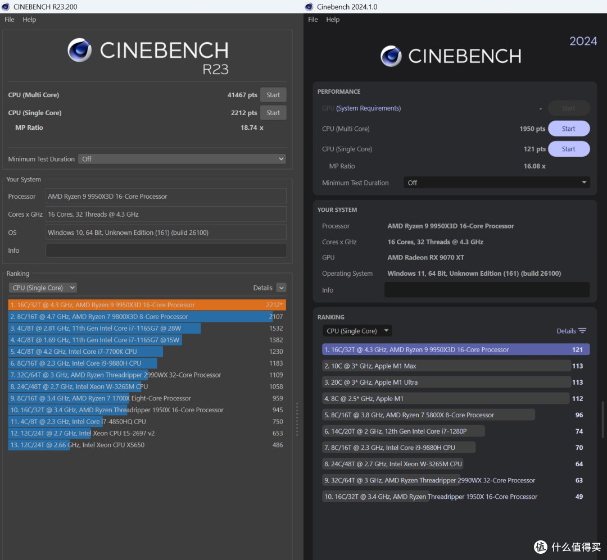Open Help menu in Cinebench 2024

tap(333, 19)
